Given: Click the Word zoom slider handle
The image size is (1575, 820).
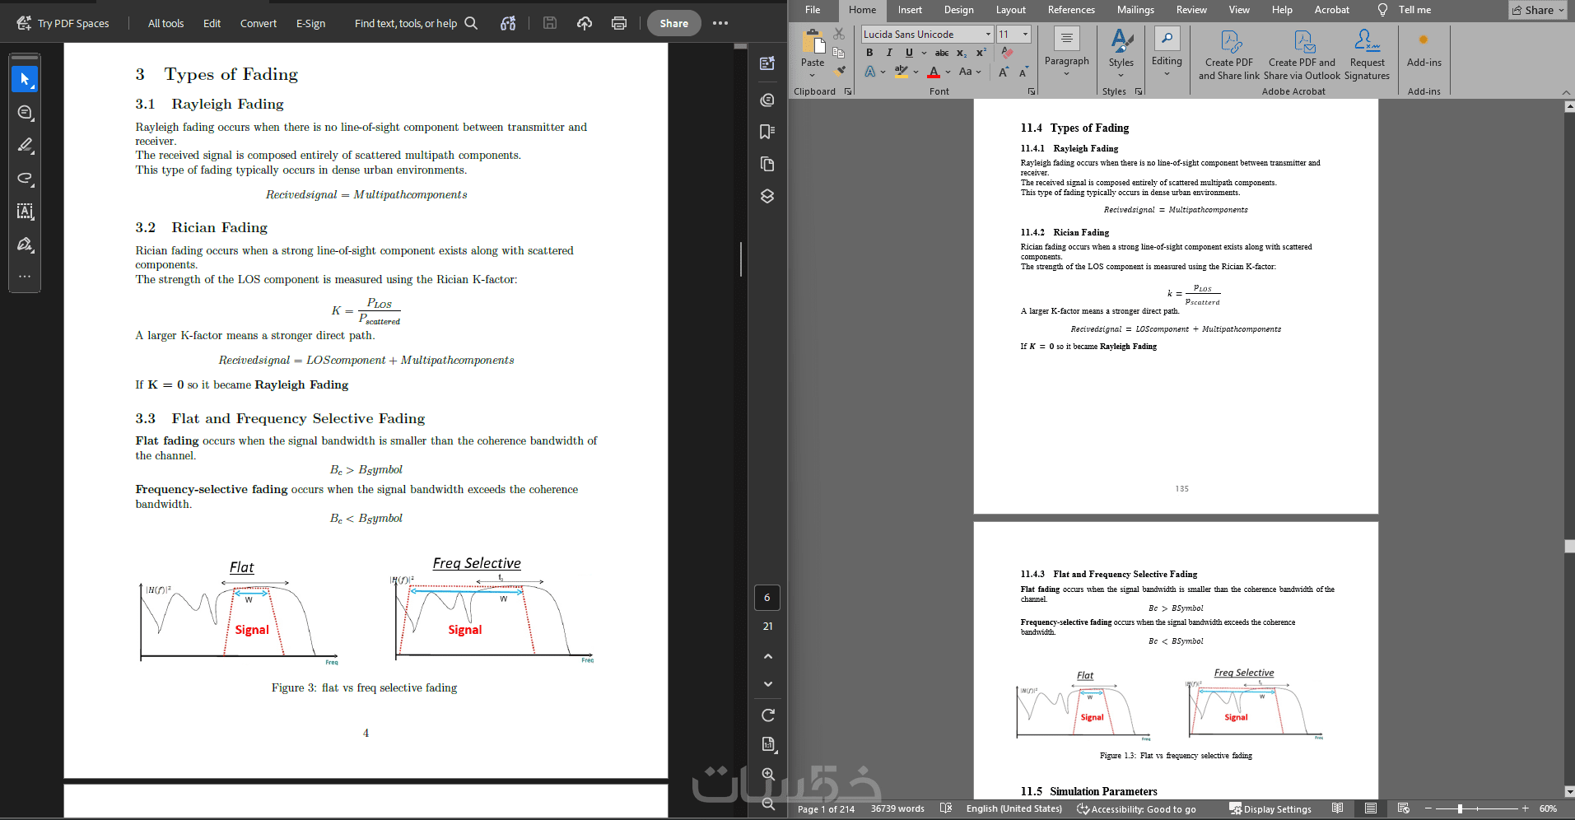Looking at the screenshot, I should click(x=1460, y=808).
